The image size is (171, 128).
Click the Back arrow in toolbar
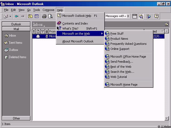point(17,16)
